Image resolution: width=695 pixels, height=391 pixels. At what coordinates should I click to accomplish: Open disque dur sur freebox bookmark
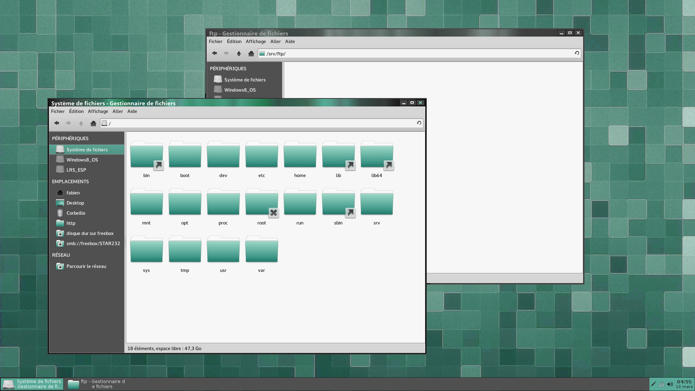pyautogui.click(x=87, y=233)
